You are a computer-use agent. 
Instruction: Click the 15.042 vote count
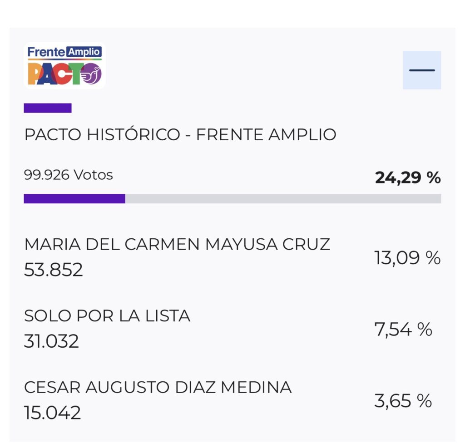click(x=52, y=413)
